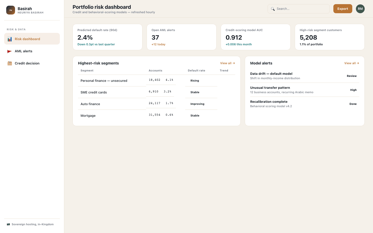Image resolution: width=373 pixels, height=233 pixels.
Task: Open the Risk dashboard menu item
Action: [x=32, y=39]
